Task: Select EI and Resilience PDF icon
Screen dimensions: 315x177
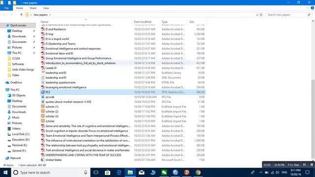Action: click(43, 29)
